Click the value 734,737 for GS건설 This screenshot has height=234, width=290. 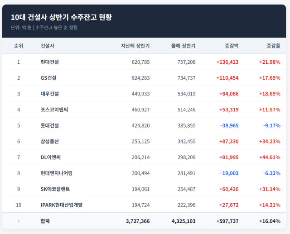point(186,78)
